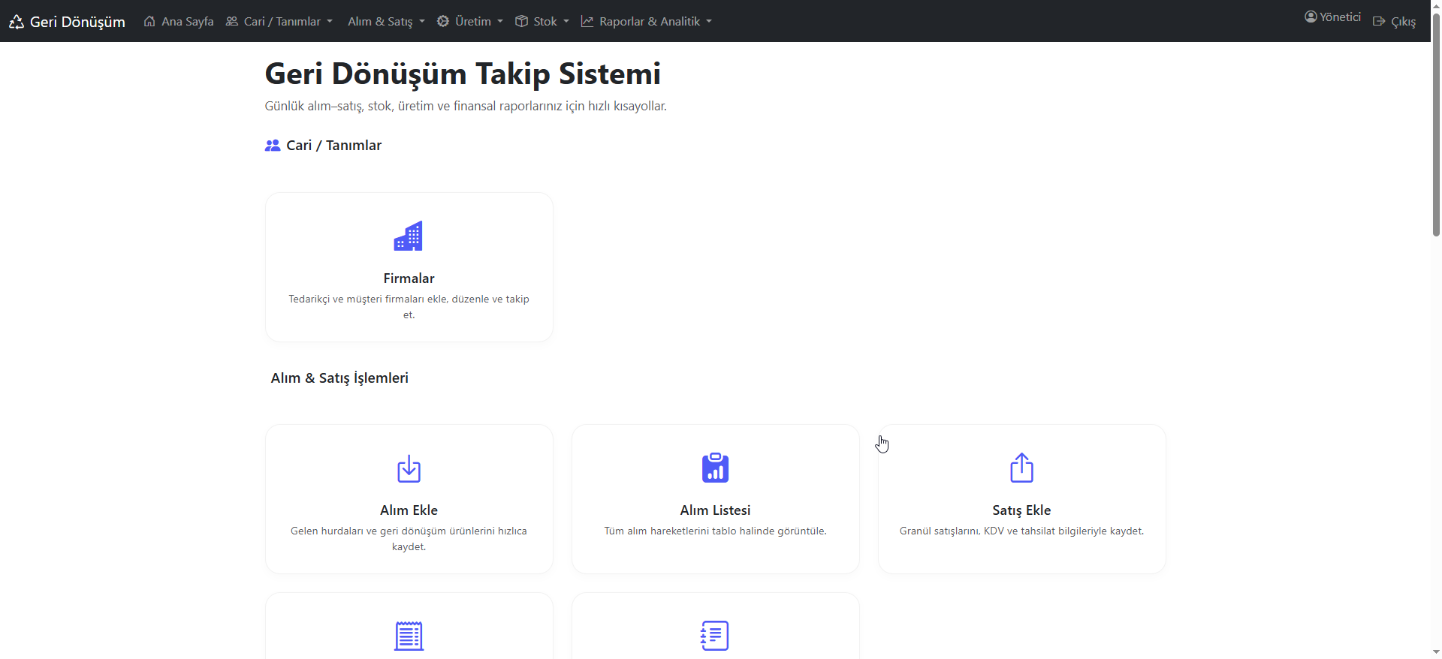This screenshot has height=659, width=1442.
Task: Expand Cari / Tanımlar dropdown caret
Action: (330, 22)
